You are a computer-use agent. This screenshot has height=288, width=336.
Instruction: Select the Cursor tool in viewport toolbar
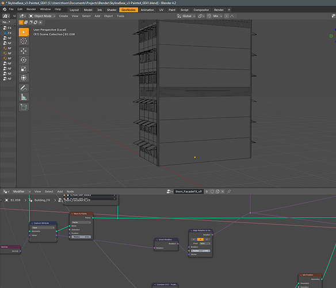pos(24,41)
